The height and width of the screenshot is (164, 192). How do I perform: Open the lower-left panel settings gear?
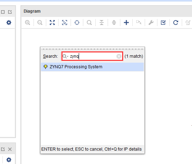click(x=9, y=160)
